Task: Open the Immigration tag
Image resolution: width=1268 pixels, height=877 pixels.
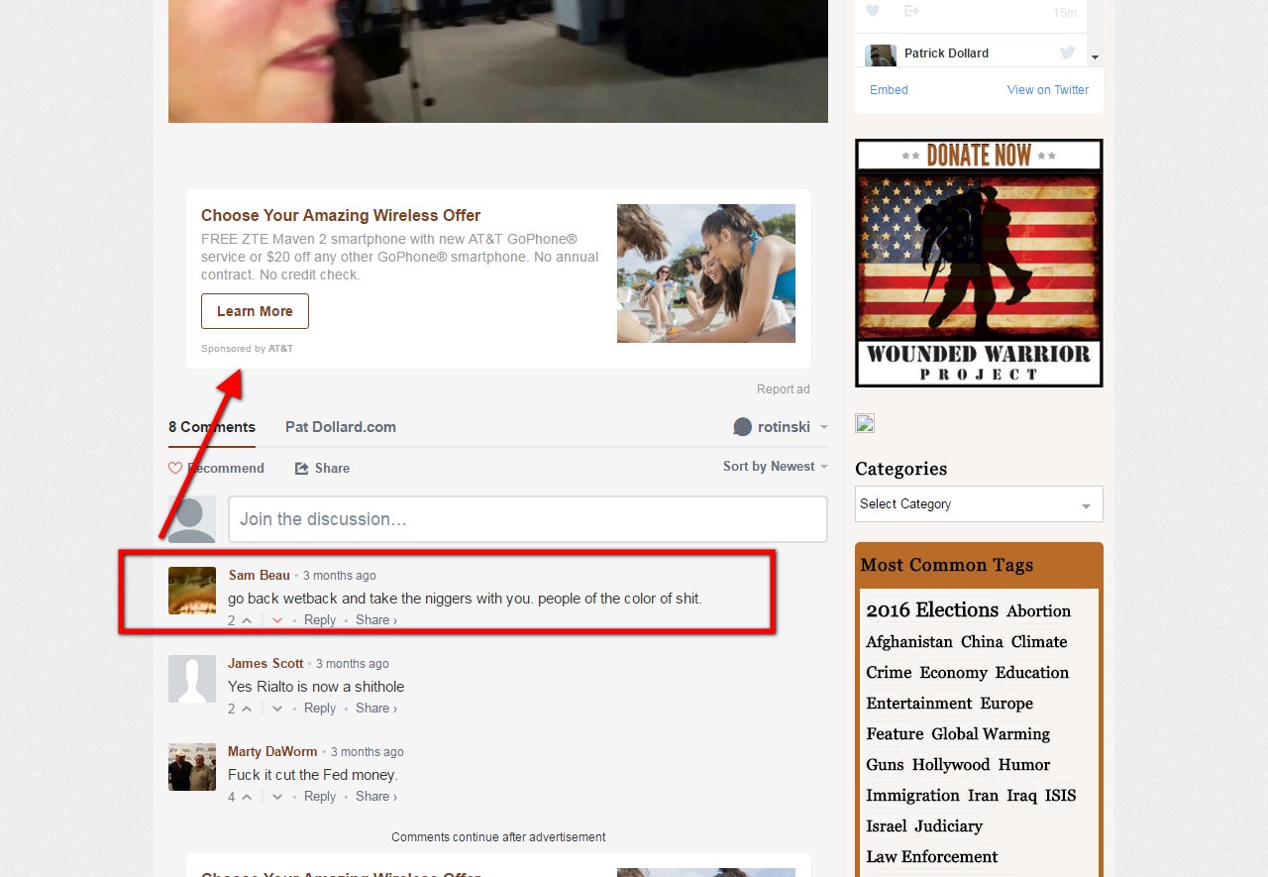Action: [912, 796]
